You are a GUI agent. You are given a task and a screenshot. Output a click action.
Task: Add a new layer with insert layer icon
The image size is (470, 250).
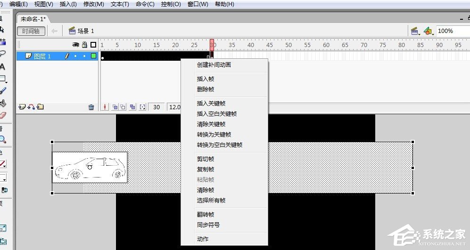[22, 106]
